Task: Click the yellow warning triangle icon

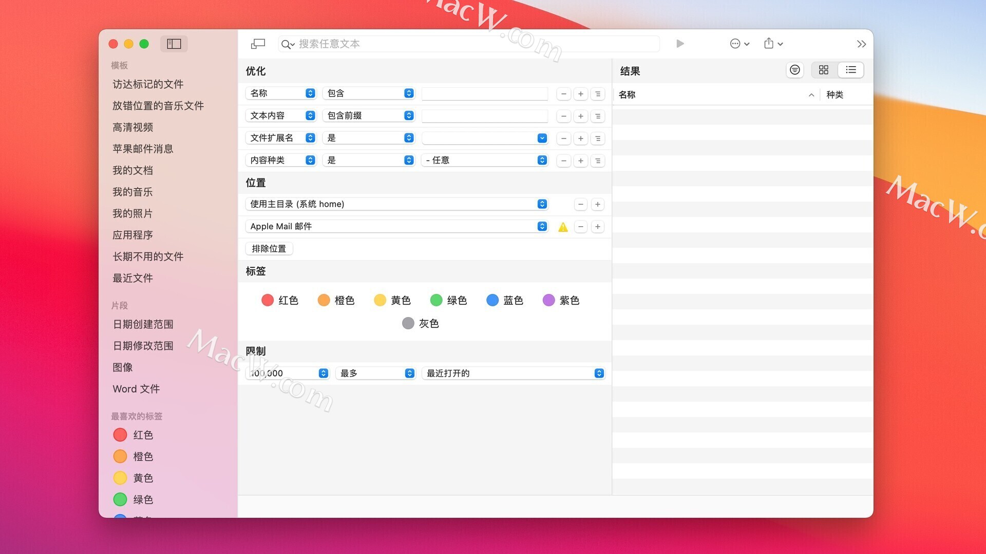Action: point(563,227)
